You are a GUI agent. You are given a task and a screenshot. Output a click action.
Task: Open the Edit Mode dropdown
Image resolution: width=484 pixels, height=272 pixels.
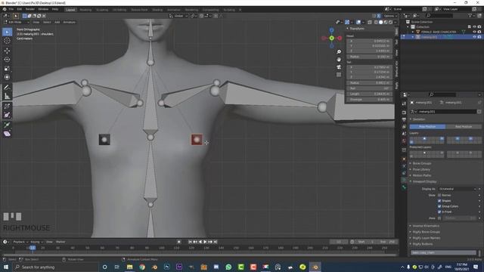pos(17,22)
